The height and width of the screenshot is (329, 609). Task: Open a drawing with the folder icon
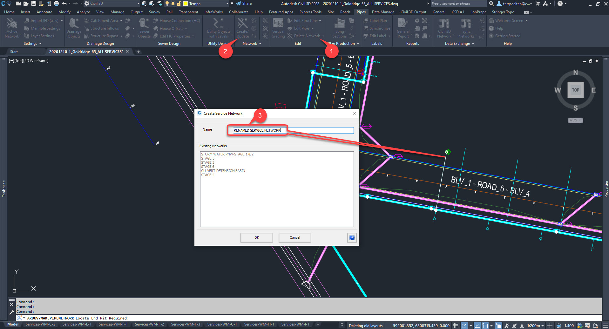pyautogui.click(x=26, y=3)
